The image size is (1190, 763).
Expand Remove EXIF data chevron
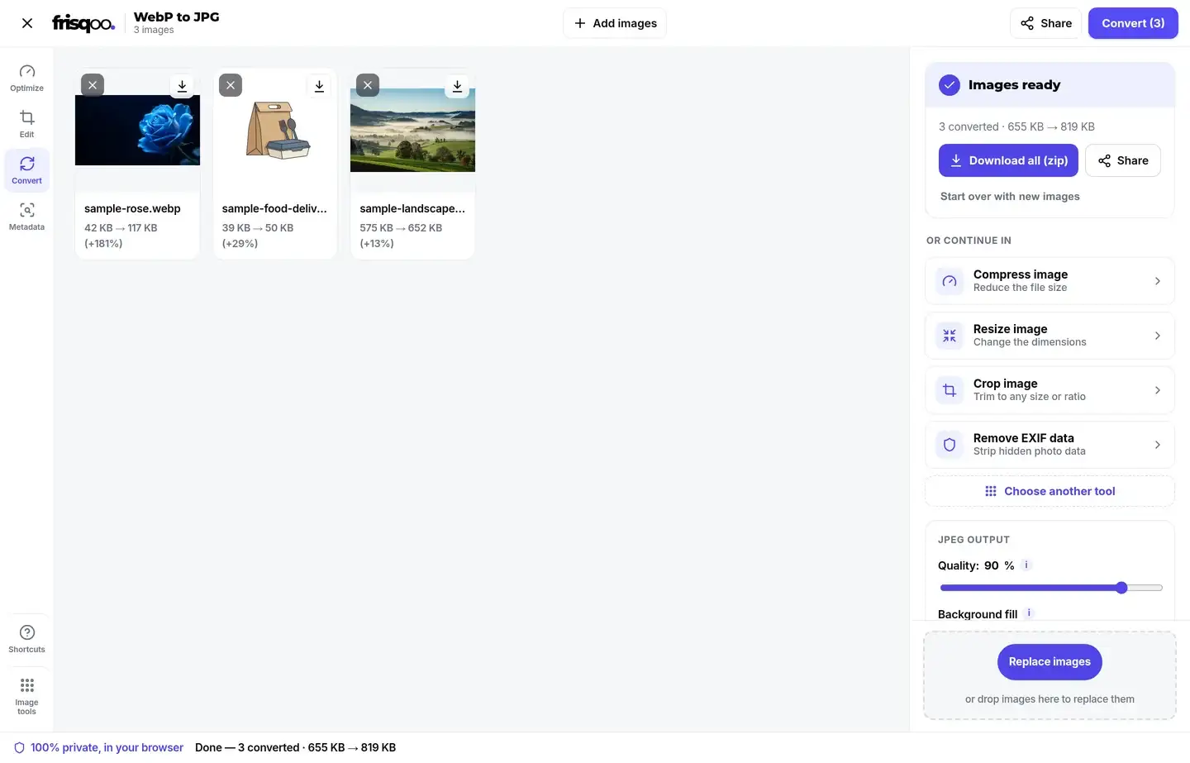(x=1157, y=445)
